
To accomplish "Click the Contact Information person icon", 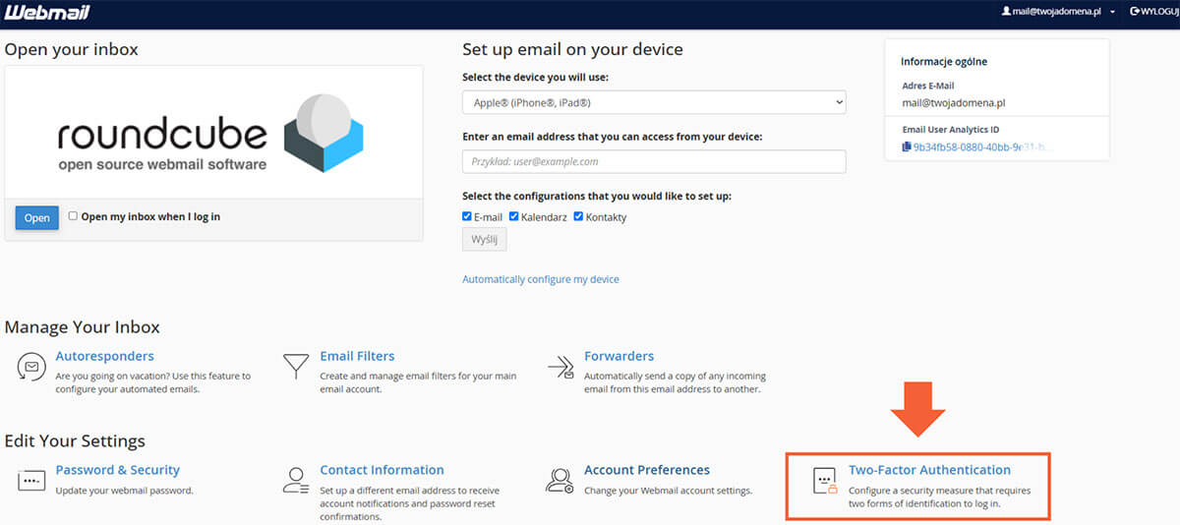I will [x=295, y=481].
